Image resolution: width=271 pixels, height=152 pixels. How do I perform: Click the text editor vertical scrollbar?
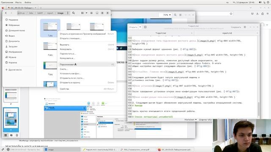(x=259, y=109)
